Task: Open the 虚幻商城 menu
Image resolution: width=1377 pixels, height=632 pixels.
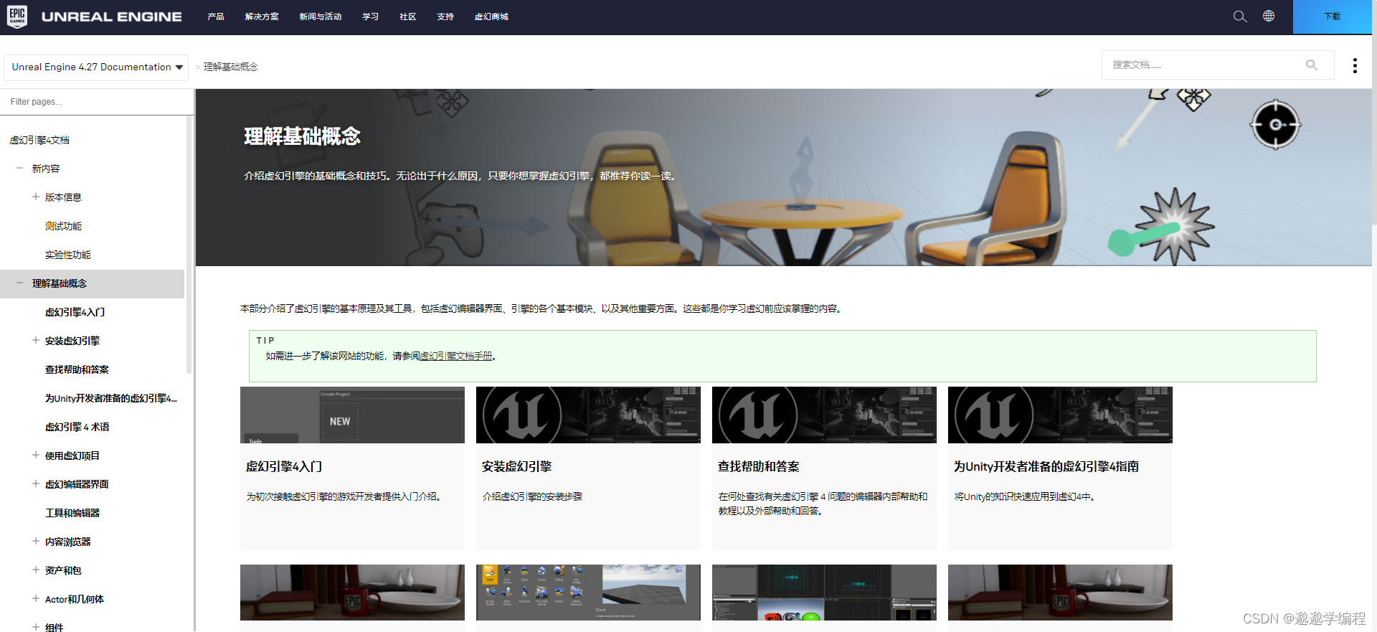Action: tap(491, 16)
